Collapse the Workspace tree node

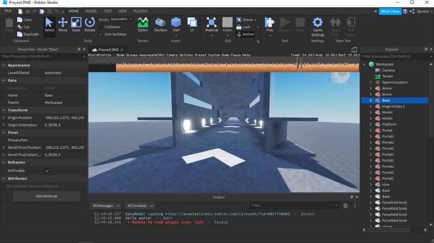[365, 64]
